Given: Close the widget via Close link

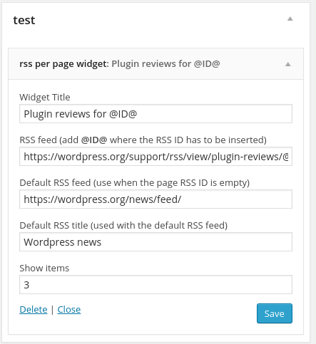Looking at the screenshot, I should click(69, 310).
